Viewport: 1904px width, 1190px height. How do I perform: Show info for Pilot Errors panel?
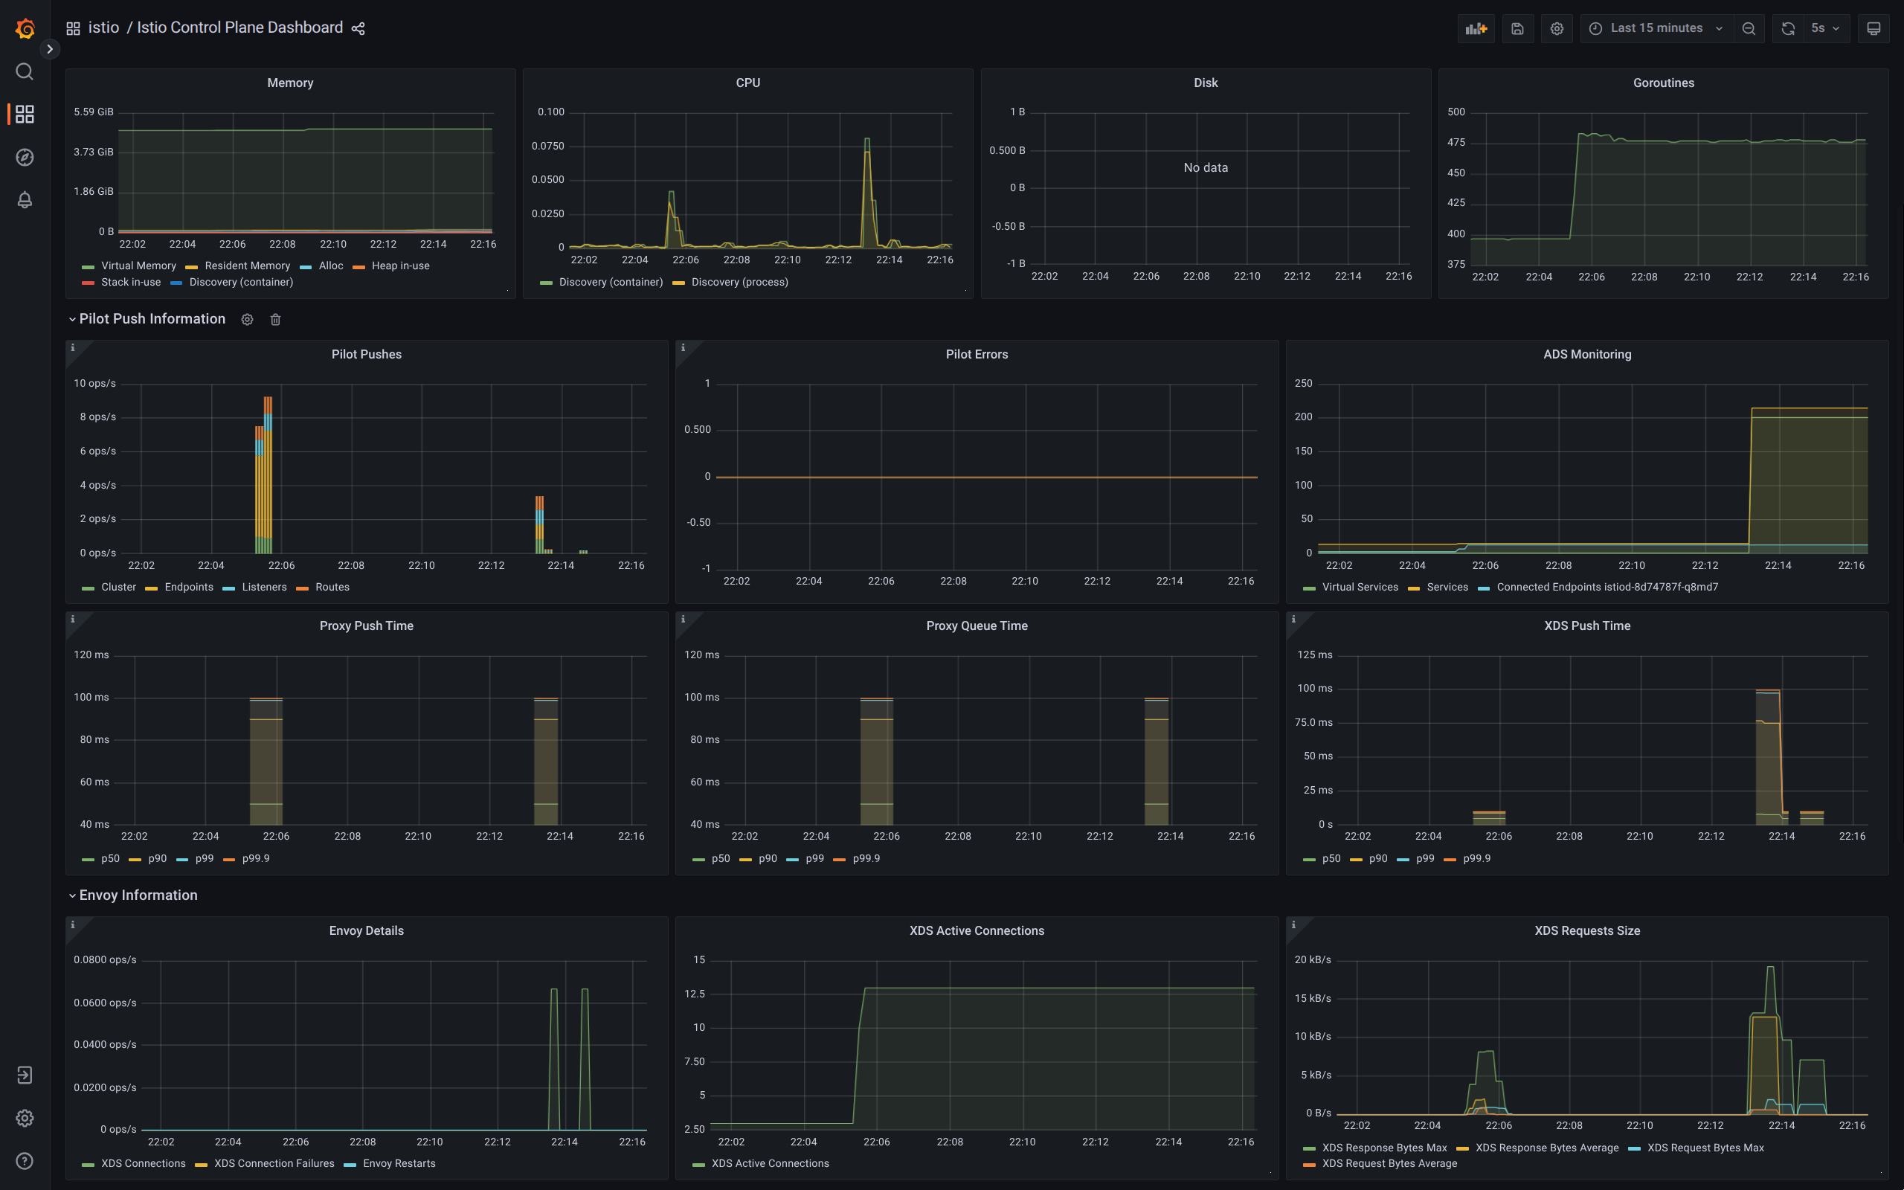coord(683,348)
